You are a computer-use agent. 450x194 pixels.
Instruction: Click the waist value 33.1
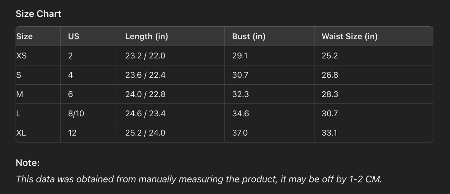point(329,133)
